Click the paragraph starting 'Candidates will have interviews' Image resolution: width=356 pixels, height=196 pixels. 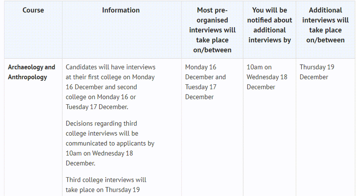[110, 87]
